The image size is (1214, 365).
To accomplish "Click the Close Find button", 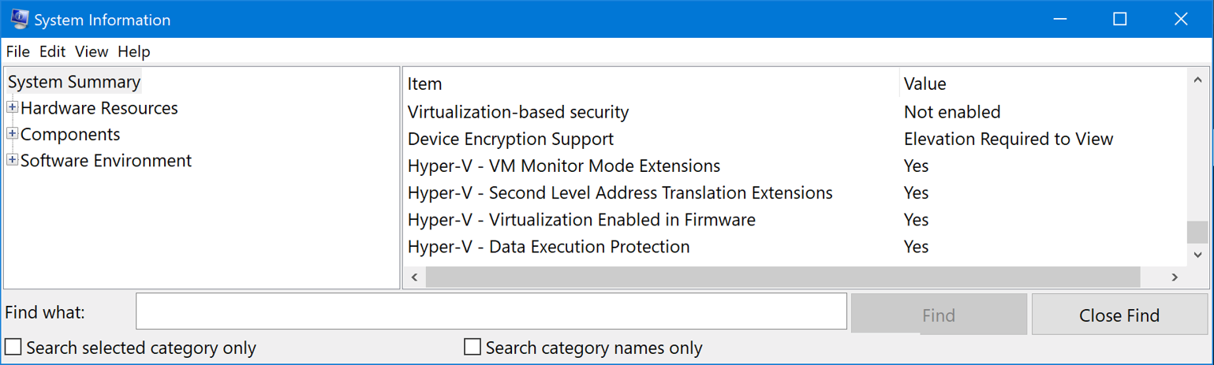I will click(1119, 315).
